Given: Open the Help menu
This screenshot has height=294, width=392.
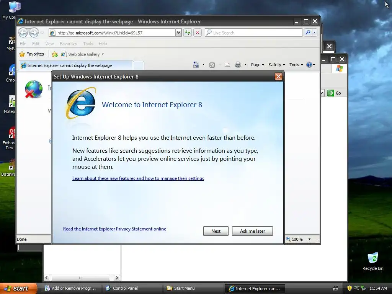Looking at the screenshot, I should coord(103,44).
